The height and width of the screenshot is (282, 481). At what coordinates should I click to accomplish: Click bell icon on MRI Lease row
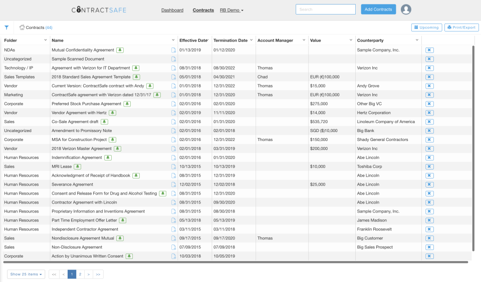[78, 166]
